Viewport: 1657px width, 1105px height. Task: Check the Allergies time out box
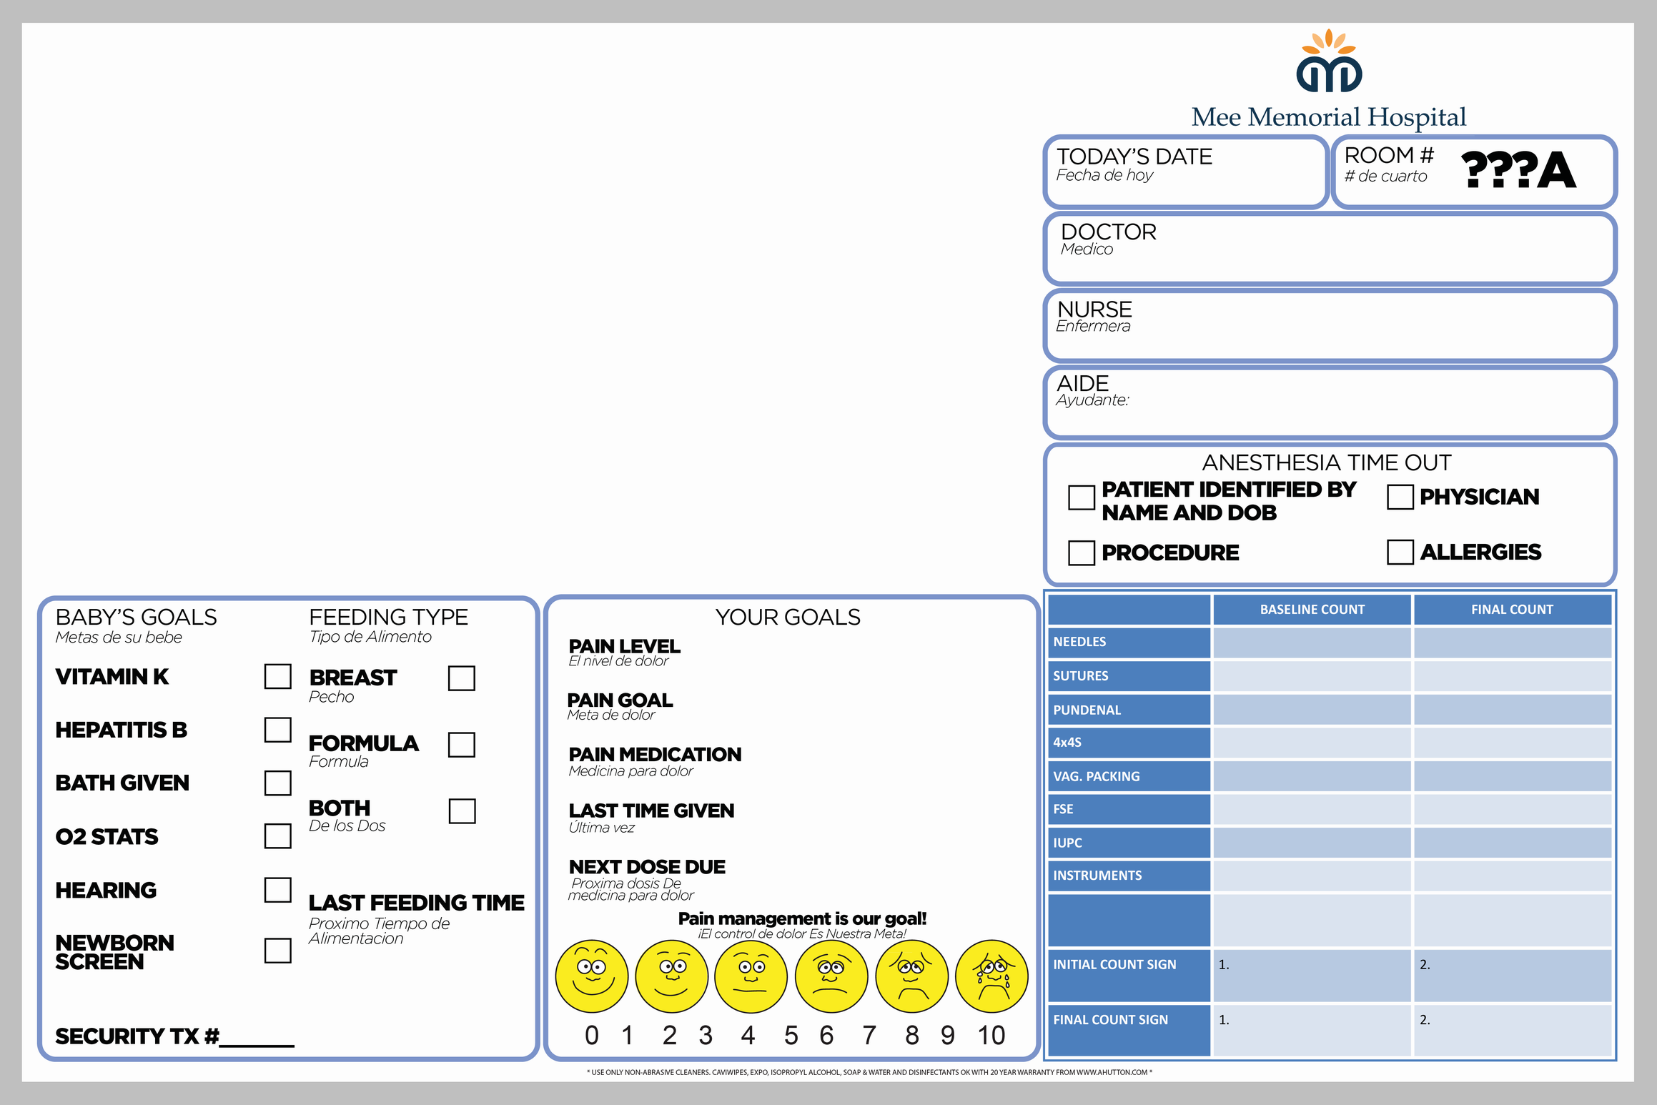[x=1400, y=552]
